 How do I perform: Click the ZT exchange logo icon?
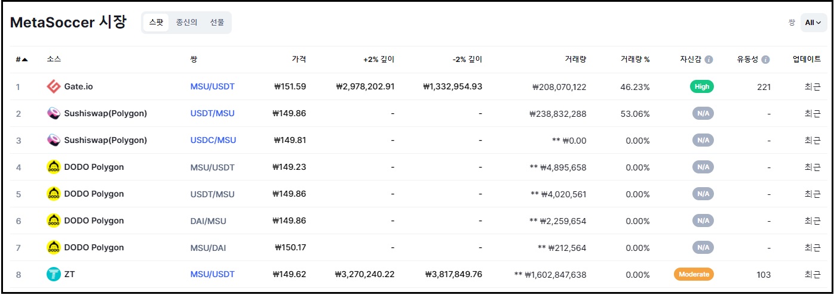click(x=54, y=275)
